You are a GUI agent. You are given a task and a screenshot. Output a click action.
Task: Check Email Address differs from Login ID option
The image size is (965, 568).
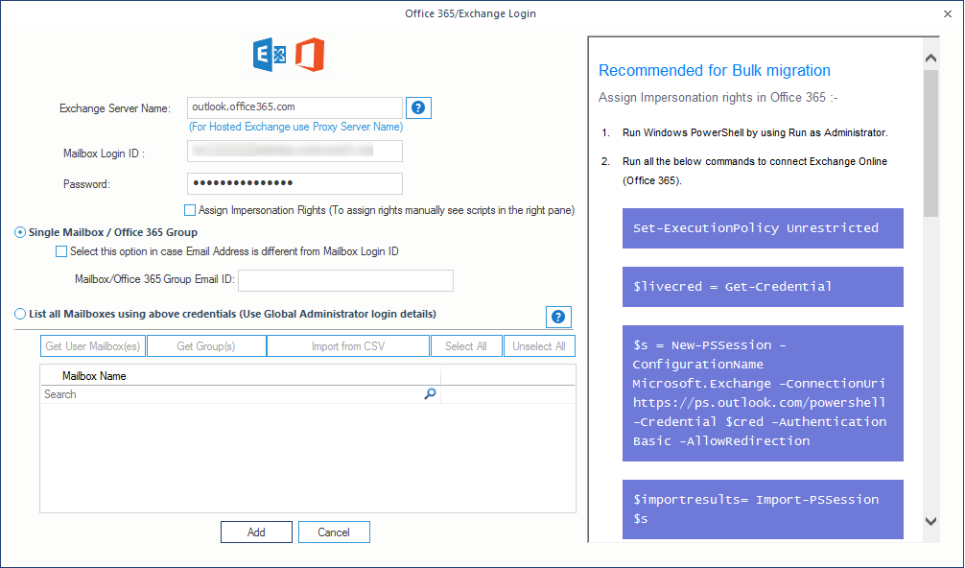tap(61, 251)
